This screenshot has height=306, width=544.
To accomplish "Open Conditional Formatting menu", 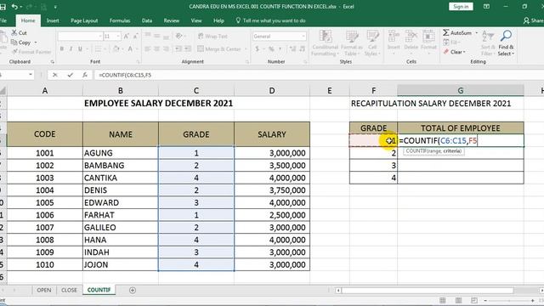I will click(325, 43).
